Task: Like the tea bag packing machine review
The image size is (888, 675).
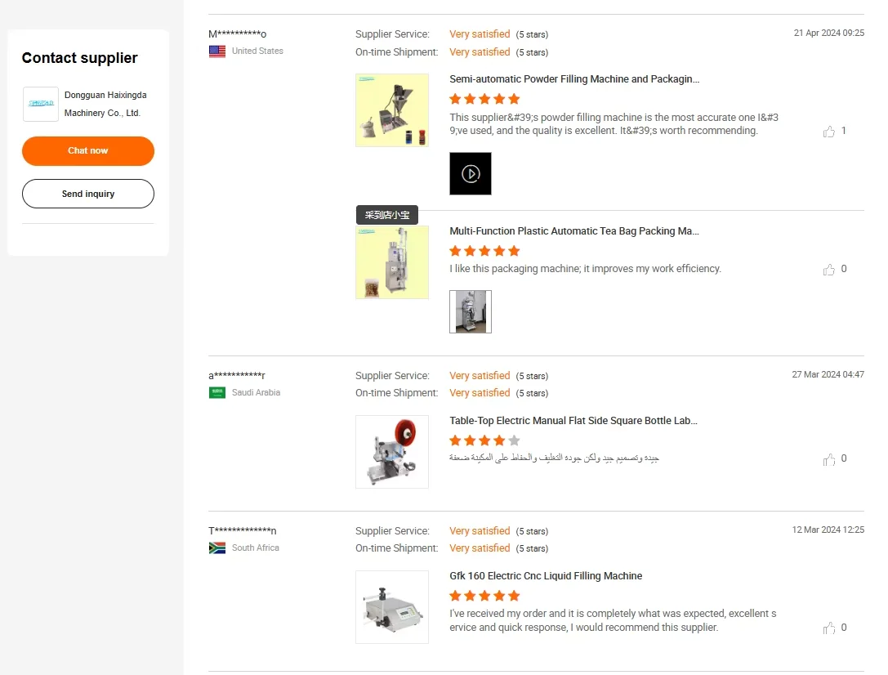Action: click(829, 270)
